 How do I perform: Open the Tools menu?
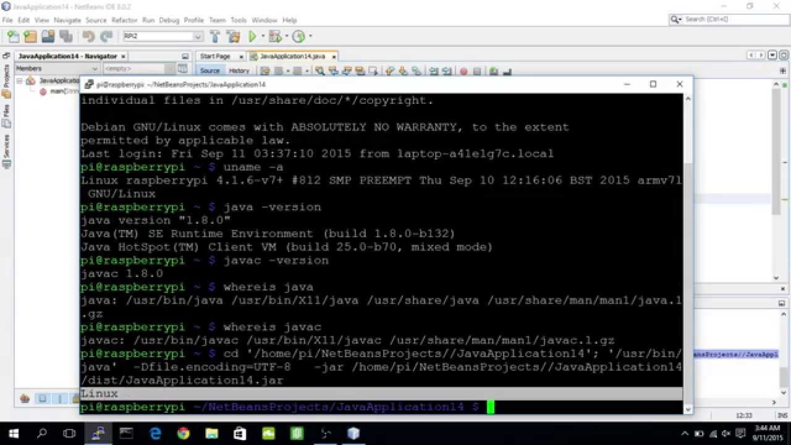(x=239, y=20)
